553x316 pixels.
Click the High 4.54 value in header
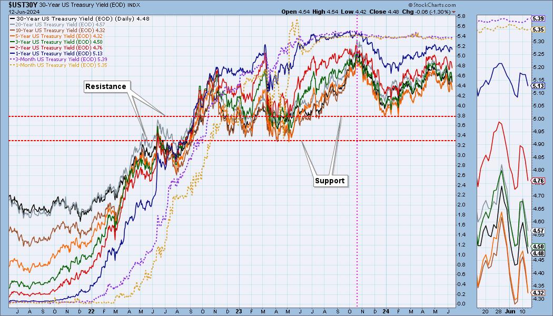point(325,12)
